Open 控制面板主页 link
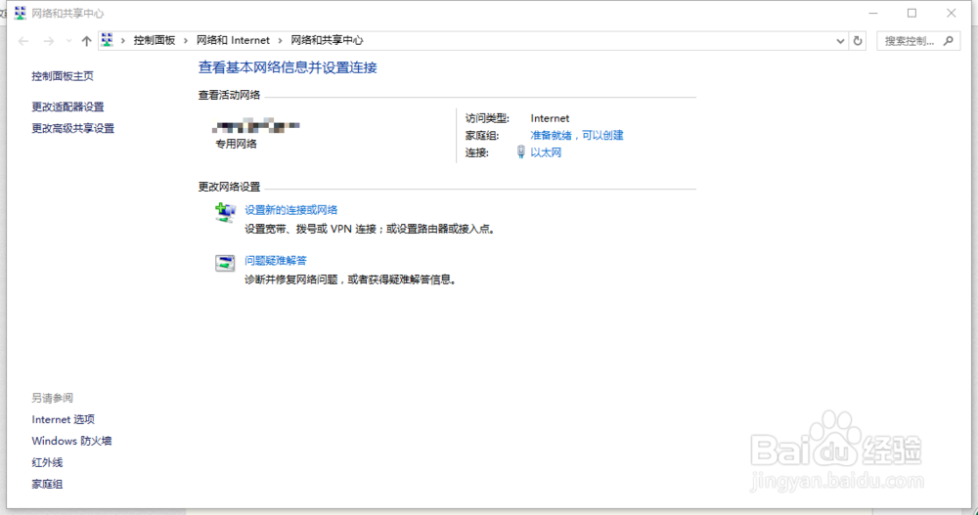978x515 pixels. click(63, 76)
